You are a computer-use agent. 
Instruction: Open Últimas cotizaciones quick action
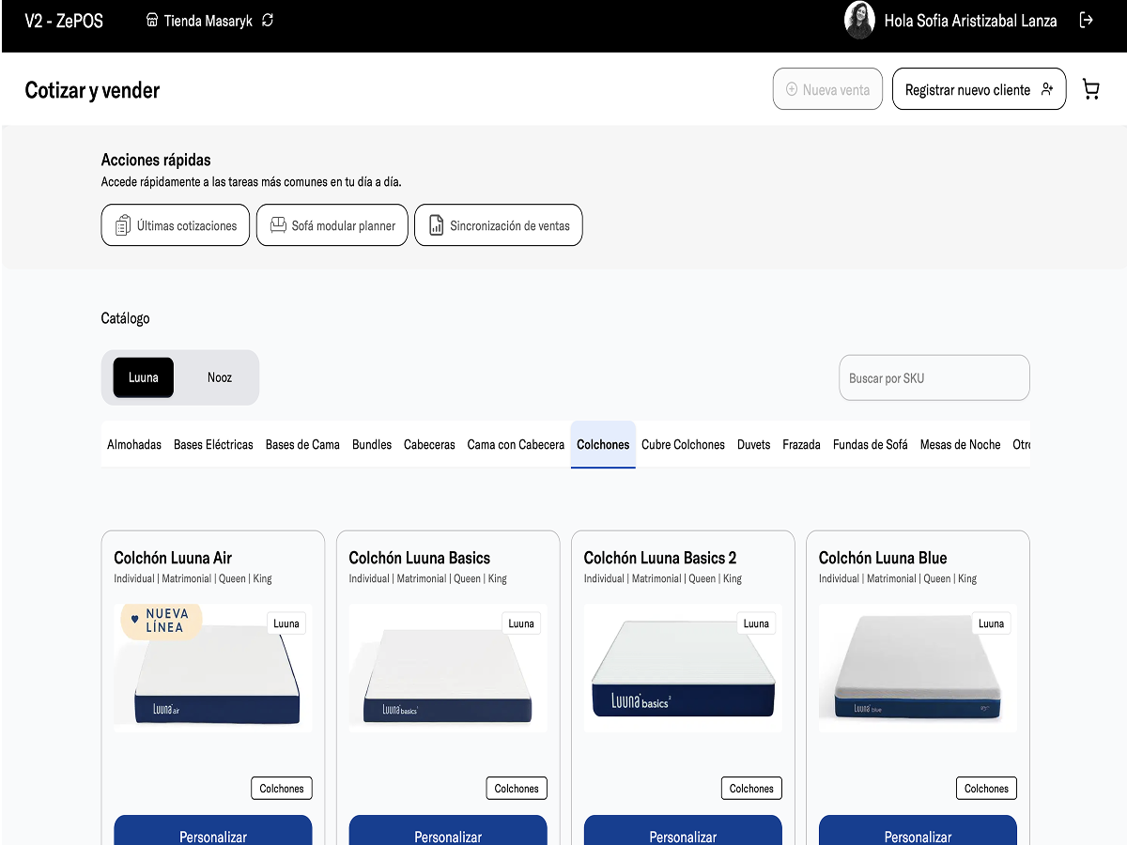pos(176,225)
